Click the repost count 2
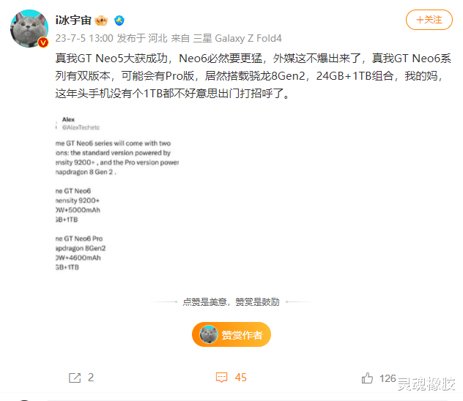 [x=91, y=378]
